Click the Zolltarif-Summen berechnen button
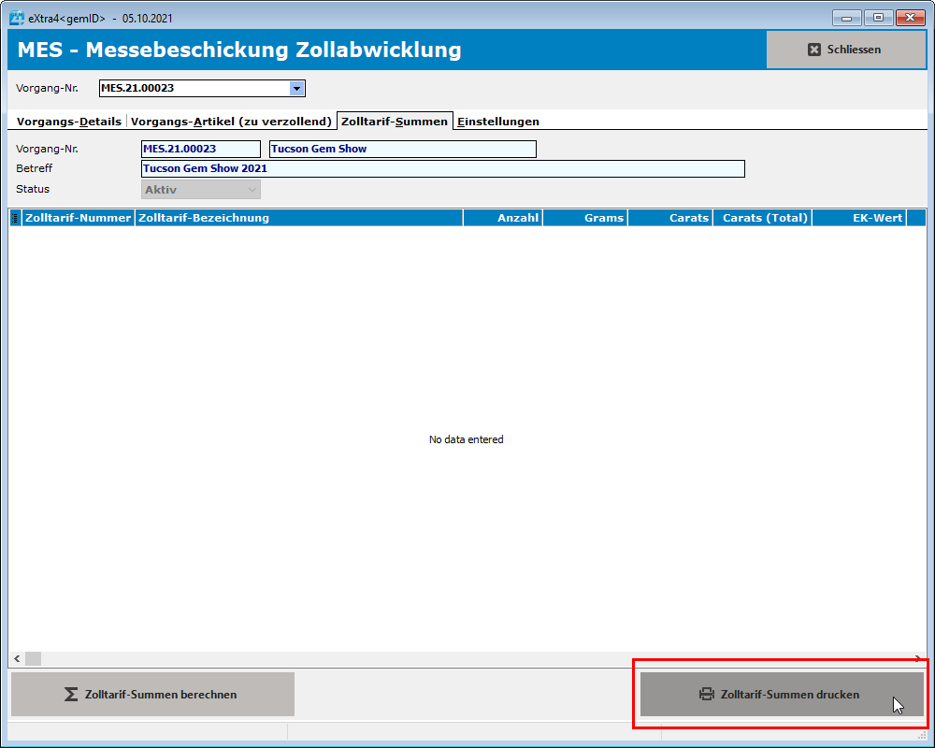The height and width of the screenshot is (748, 935). (x=151, y=694)
